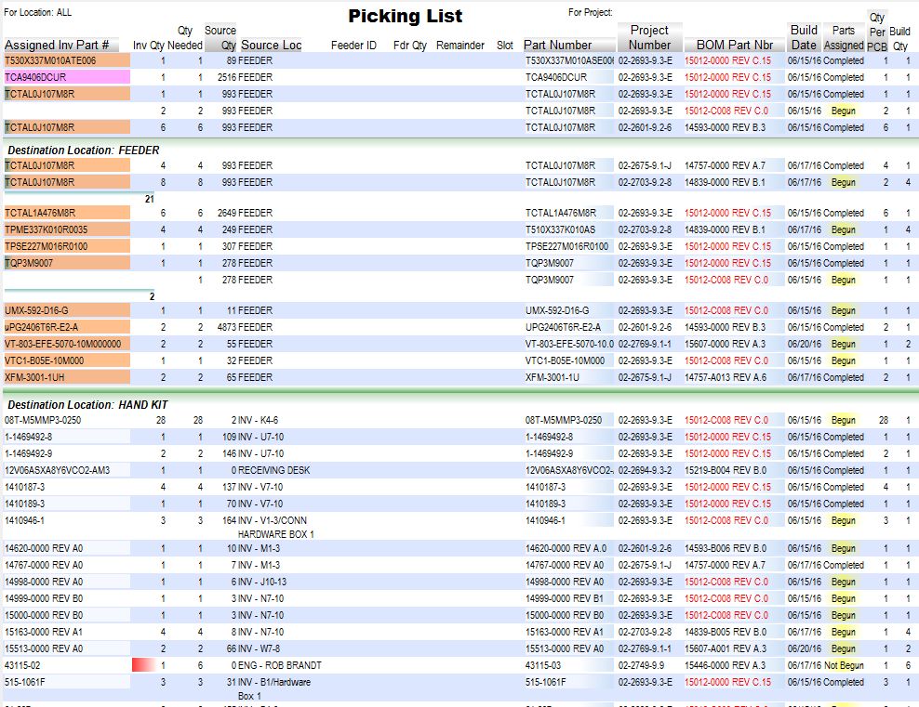Screen dimensions: 919x707
Task: Click the "For Location: ALL" label
Action: (37, 12)
